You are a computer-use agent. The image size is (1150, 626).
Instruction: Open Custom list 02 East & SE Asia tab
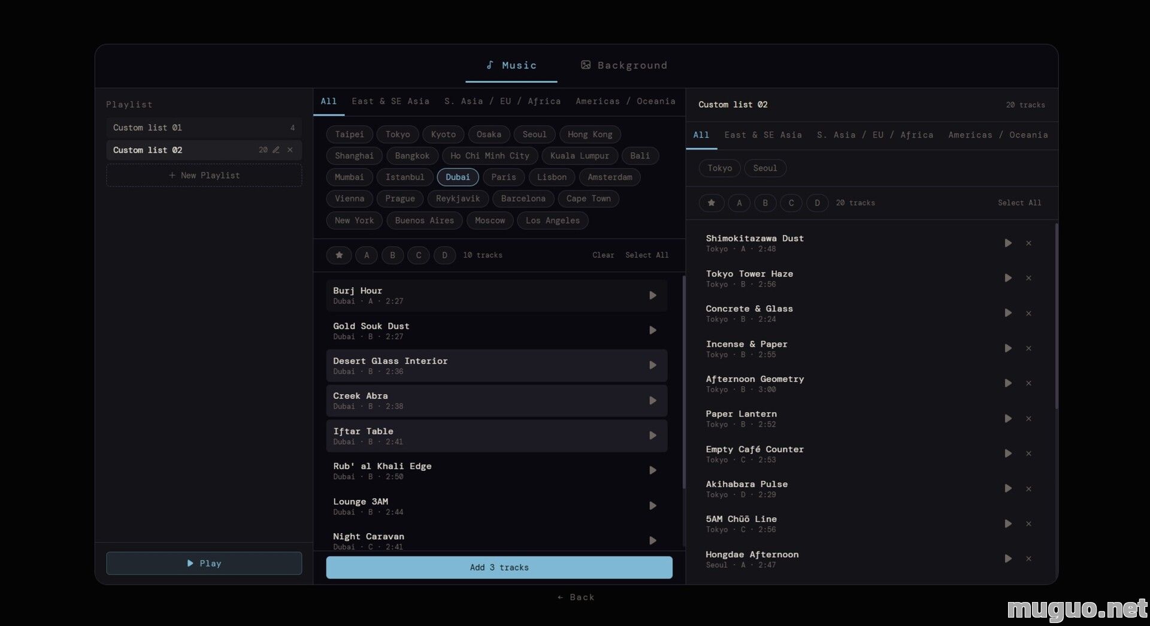[x=763, y=135]
